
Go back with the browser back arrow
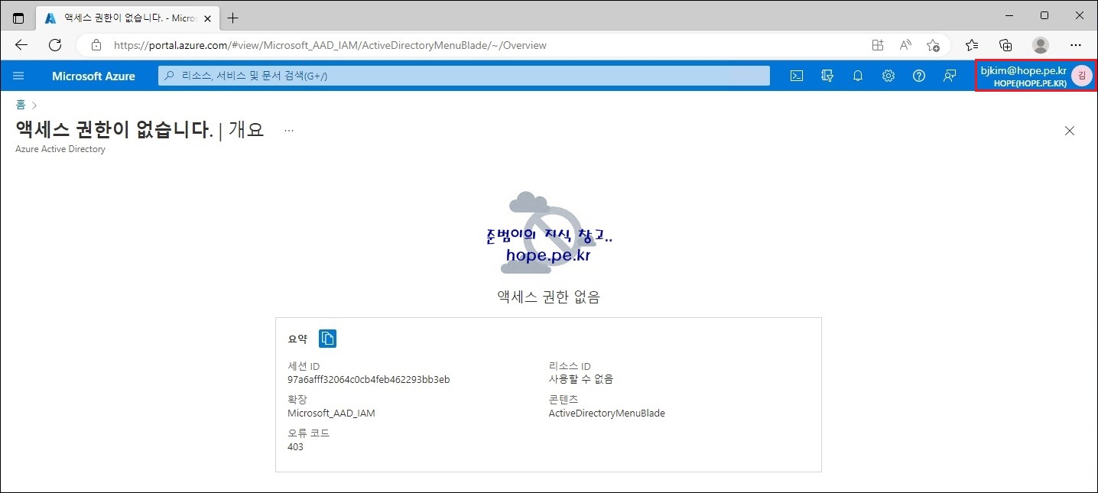pos(21,45)
